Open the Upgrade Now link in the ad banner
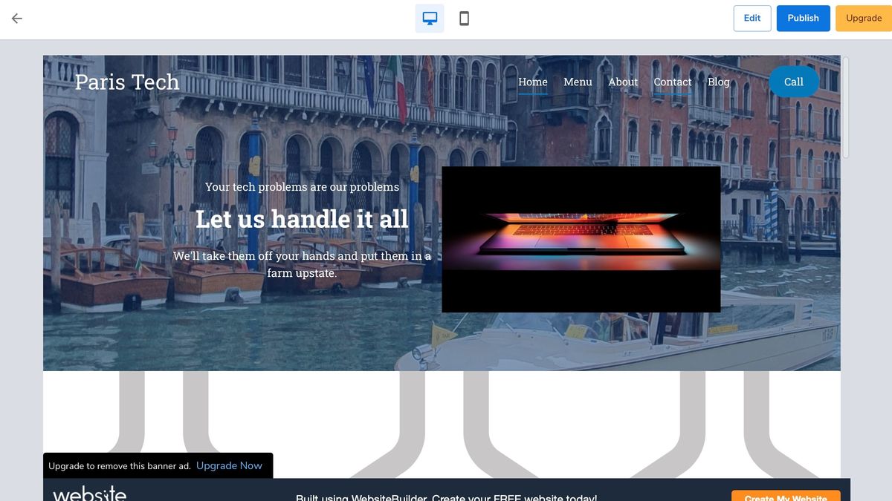892x501 pixels. point(229,465)
